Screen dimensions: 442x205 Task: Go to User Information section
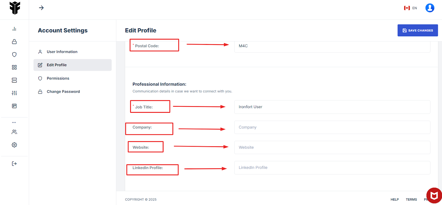[62, 52]
